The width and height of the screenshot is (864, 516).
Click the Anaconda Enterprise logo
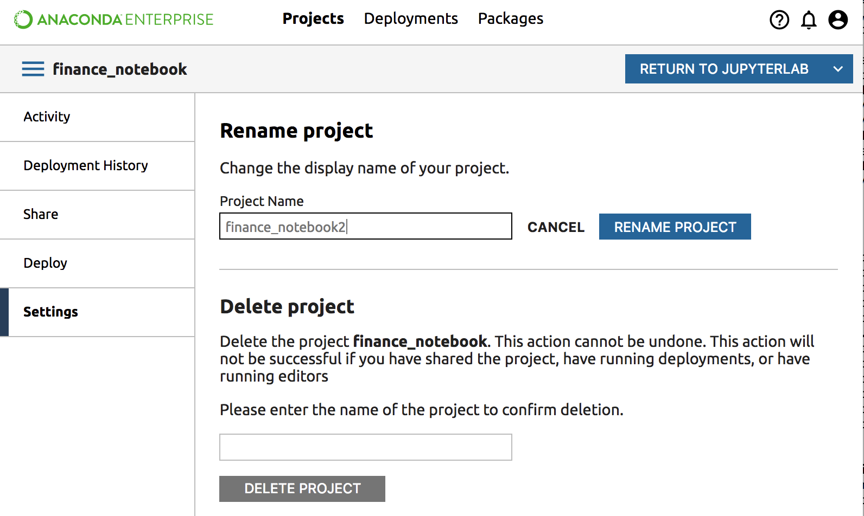pos(113,20)
